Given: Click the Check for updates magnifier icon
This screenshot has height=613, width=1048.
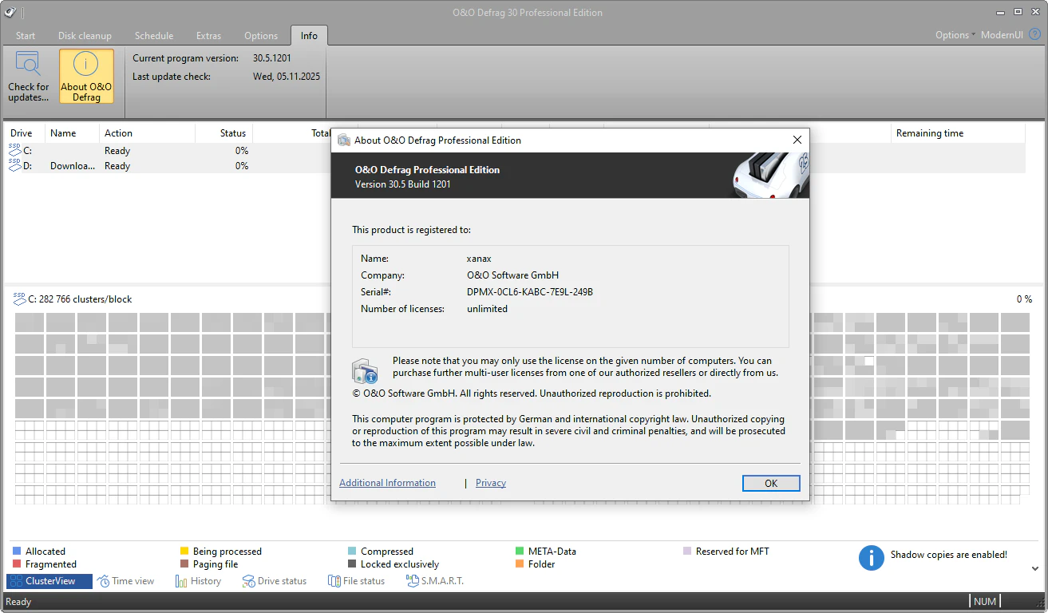Looking at the screenshot, I should tap(28, 64).
